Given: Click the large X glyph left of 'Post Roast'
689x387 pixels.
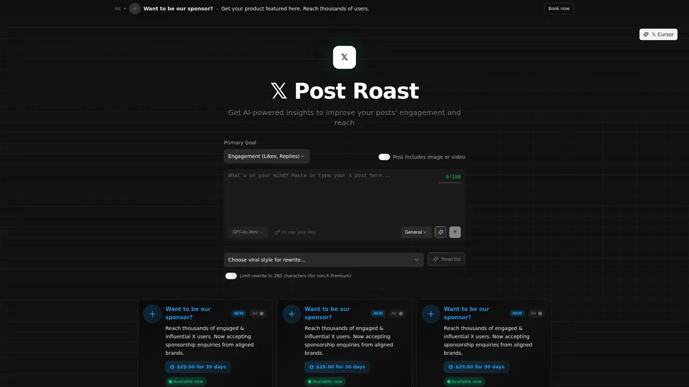Looking at the screenshot, I should (279, 91).
